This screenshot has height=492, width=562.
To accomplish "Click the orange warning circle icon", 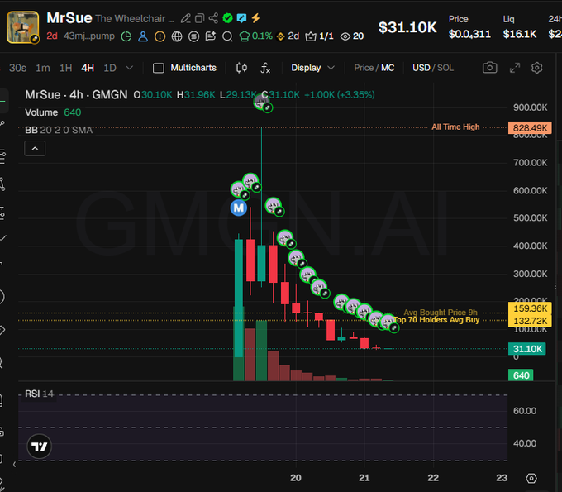I will pyautogui.click(x=160, y=36).
